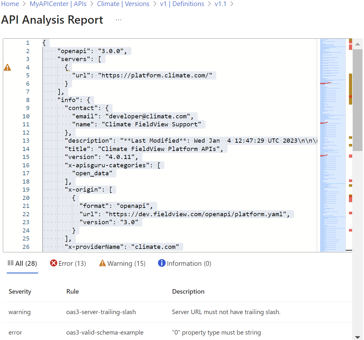
Task: Click the list icon on the All tab
Action: (10, 263)
